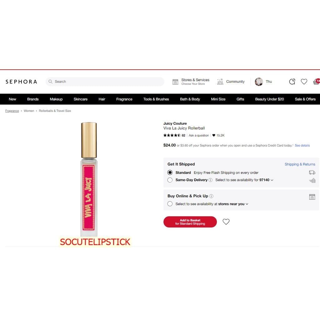The image size is (320, 320).
Task: Open the shopping basket icon
Action: point(317,82)
